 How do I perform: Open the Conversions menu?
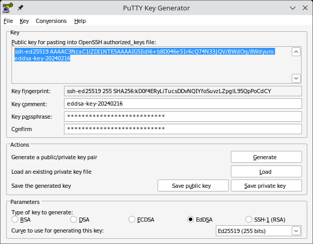(x=51, y=21)
